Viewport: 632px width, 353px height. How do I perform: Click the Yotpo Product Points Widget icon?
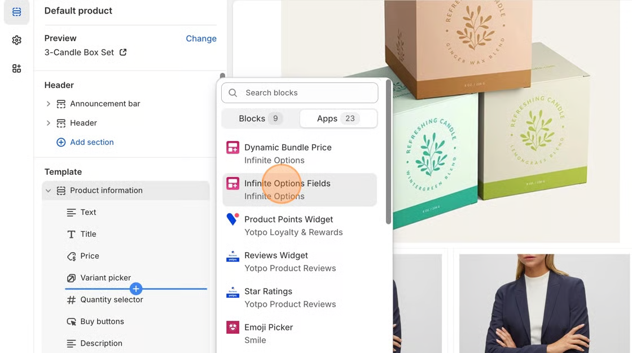(232, 220)
